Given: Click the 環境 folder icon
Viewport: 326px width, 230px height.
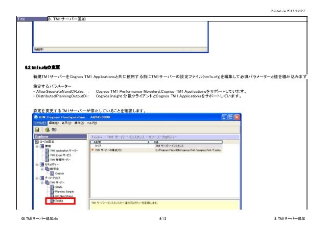Looking at the screenshot, I should [42, 146].
